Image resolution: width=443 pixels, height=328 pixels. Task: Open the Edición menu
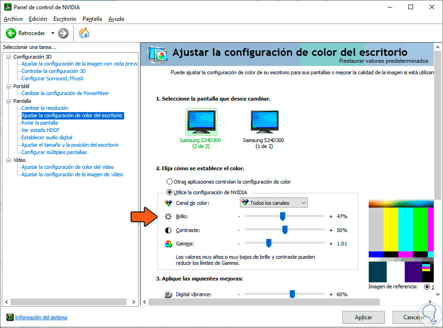point(38,19)
